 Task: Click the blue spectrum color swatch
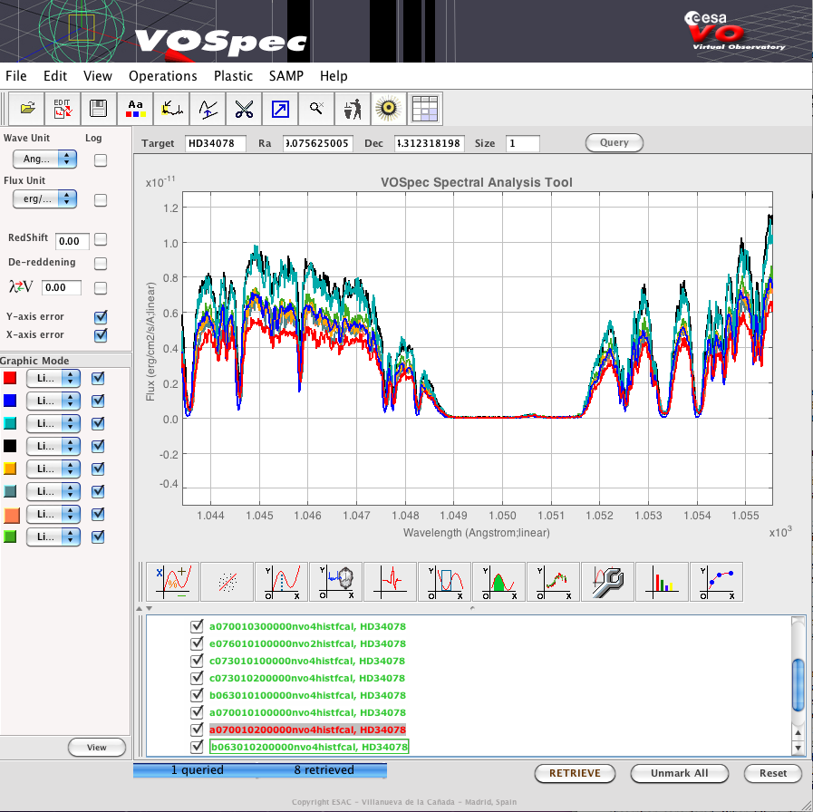click(10, 401)
